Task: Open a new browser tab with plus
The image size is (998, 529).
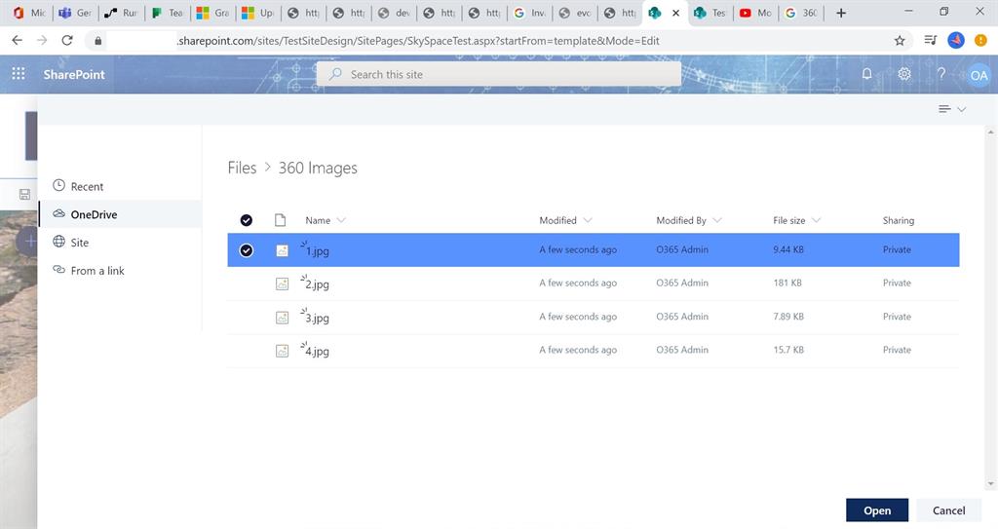Action: point(841,13)
